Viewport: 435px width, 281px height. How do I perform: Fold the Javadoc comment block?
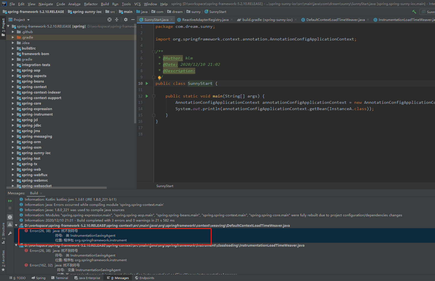154,52
